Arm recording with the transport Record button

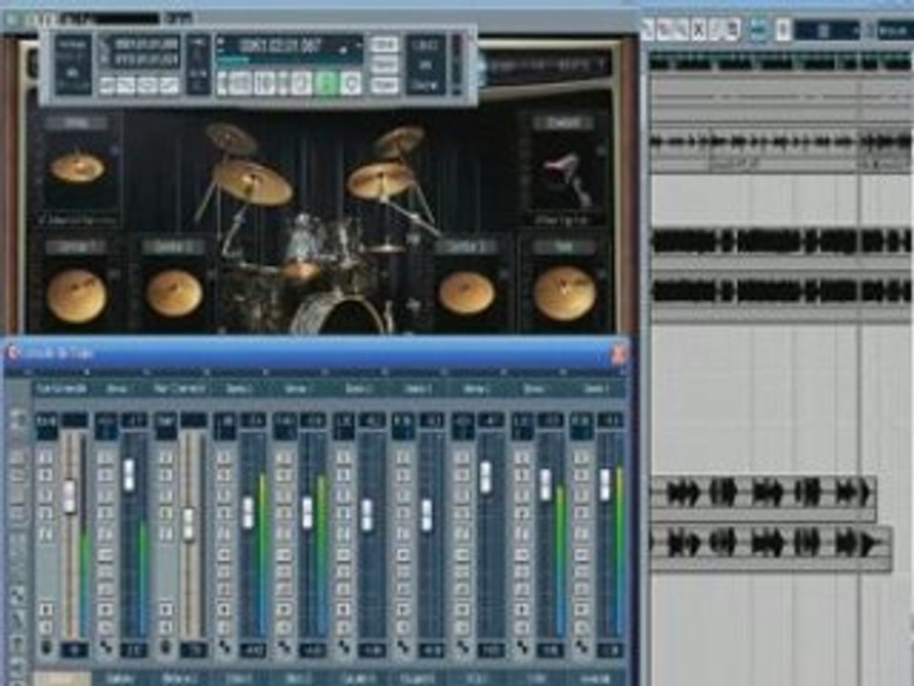[351, 84]
